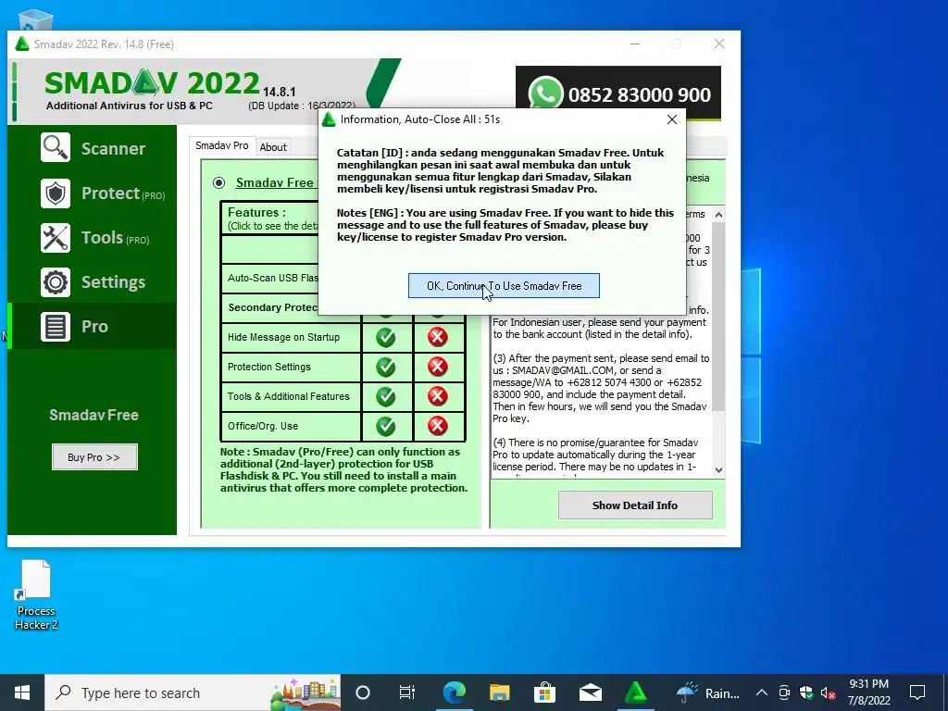The height and width of the screenshot is (711, 948).
Task: Open the Protect (PRO) menu item
Action: click(94, 193)
